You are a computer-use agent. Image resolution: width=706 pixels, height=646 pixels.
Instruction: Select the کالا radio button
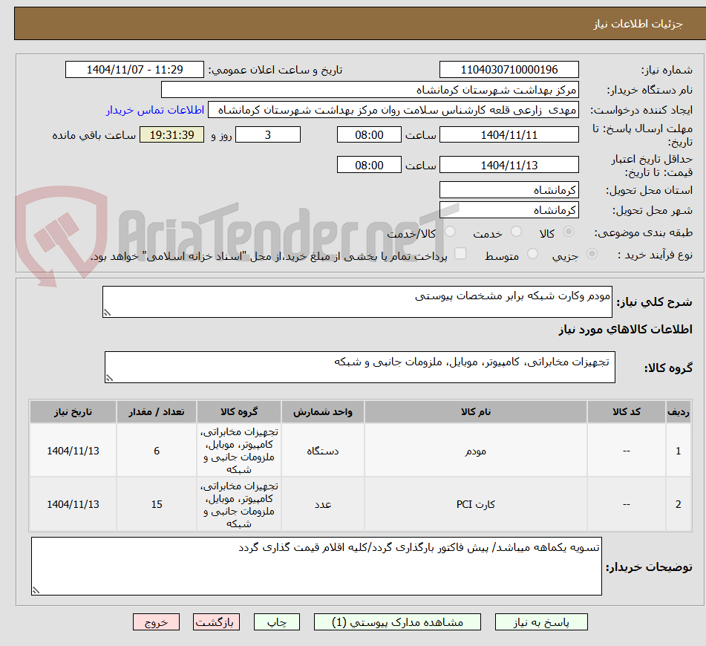[569, 232]
